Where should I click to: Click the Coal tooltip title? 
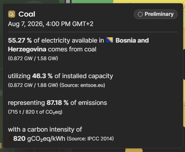27,14
